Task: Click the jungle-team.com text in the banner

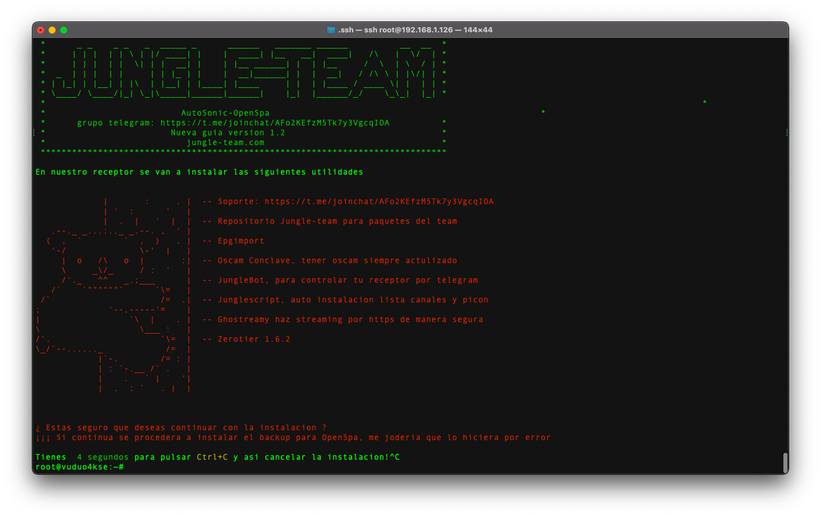Action: tap(225, 142)
